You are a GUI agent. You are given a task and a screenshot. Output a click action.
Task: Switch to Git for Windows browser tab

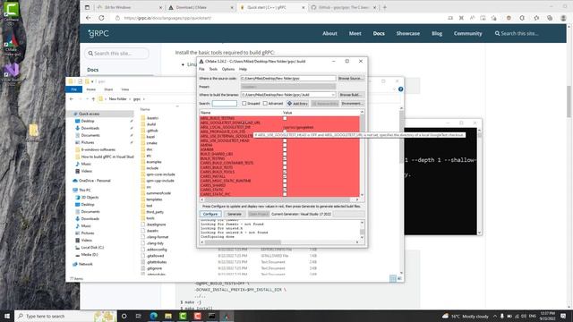[129, 7]
